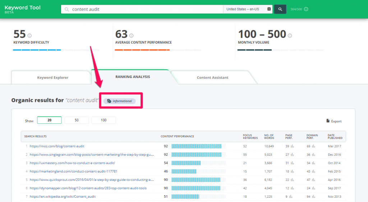This screenshot has height=202, width=368.
Task: Click date cell Nov 2013
Action: (x=335, y=197)
